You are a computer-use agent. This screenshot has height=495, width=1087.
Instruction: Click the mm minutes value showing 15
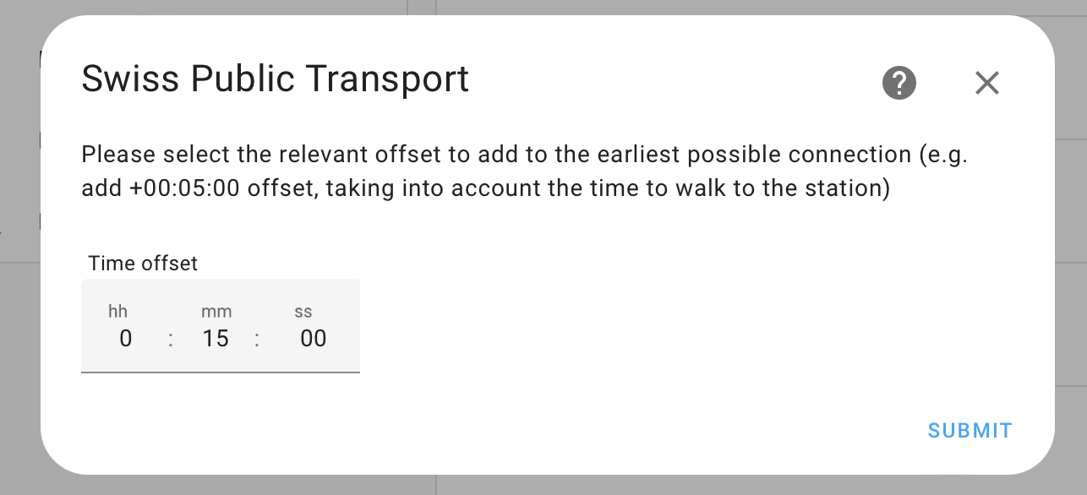click(216, 338)
